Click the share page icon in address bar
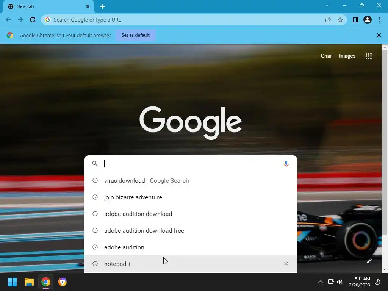 (328, 20)
